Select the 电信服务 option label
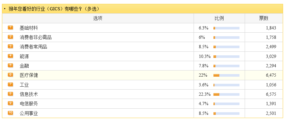 click(29, 104)
